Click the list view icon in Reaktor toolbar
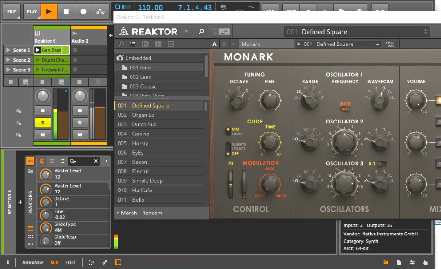Screen dimensions: 441x269 pos(132,44)
